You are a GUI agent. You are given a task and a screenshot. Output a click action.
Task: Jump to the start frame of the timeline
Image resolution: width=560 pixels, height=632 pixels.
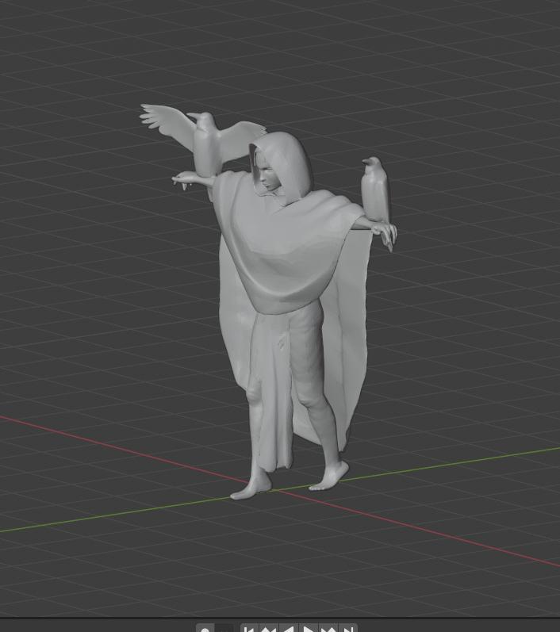[250, 629]
